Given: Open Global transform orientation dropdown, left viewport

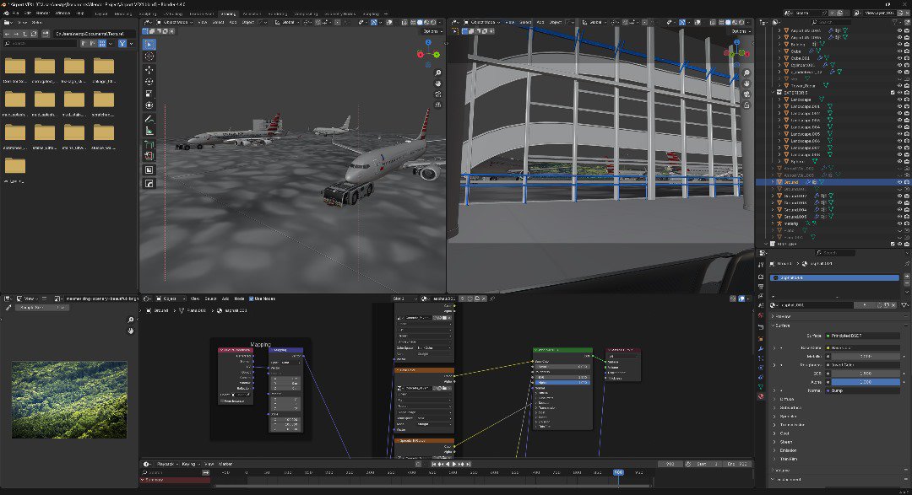Looking at the screenshot, I should (288, 22).
